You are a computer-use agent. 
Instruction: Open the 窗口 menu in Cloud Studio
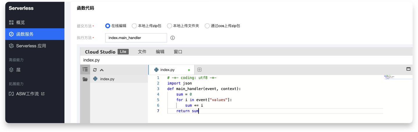178,52
